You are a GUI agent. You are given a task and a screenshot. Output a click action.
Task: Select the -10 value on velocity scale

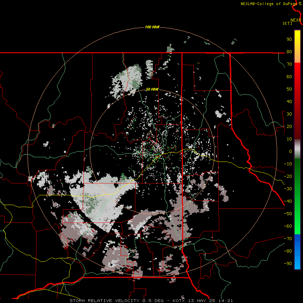[x=288, y=164]
